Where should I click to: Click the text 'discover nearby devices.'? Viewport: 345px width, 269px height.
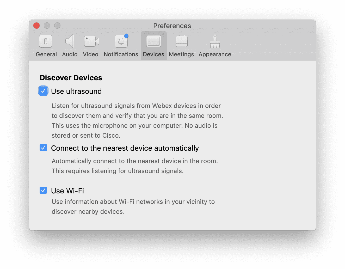[88, 212]
